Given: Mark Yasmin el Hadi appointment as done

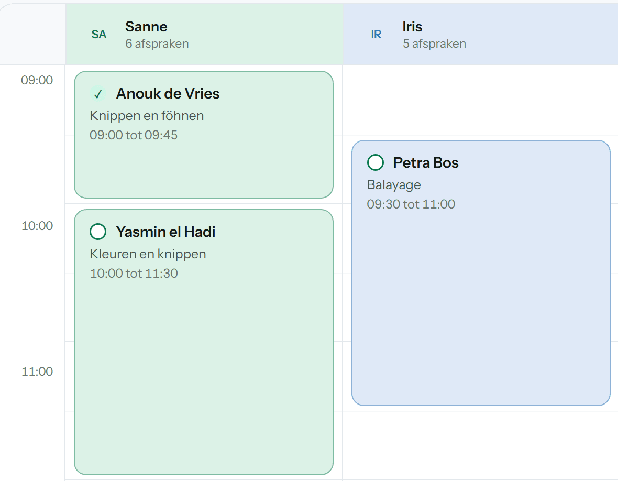Looking at the screenshot, I should pyautogui.click(x=98, y=232).
